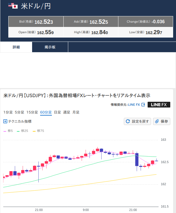Click the Open value 162.559

coord(45,32)
